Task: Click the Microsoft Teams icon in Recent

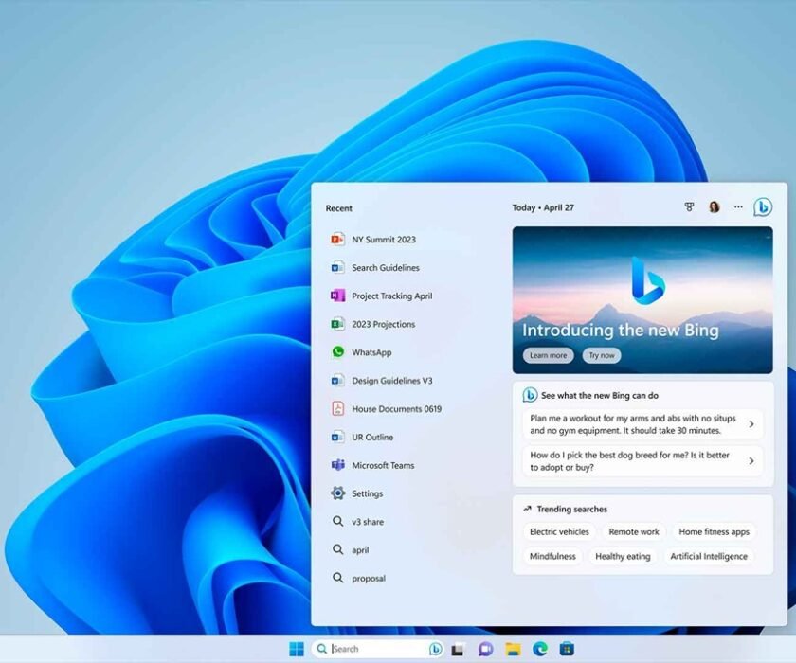Action: pos(337,465)
